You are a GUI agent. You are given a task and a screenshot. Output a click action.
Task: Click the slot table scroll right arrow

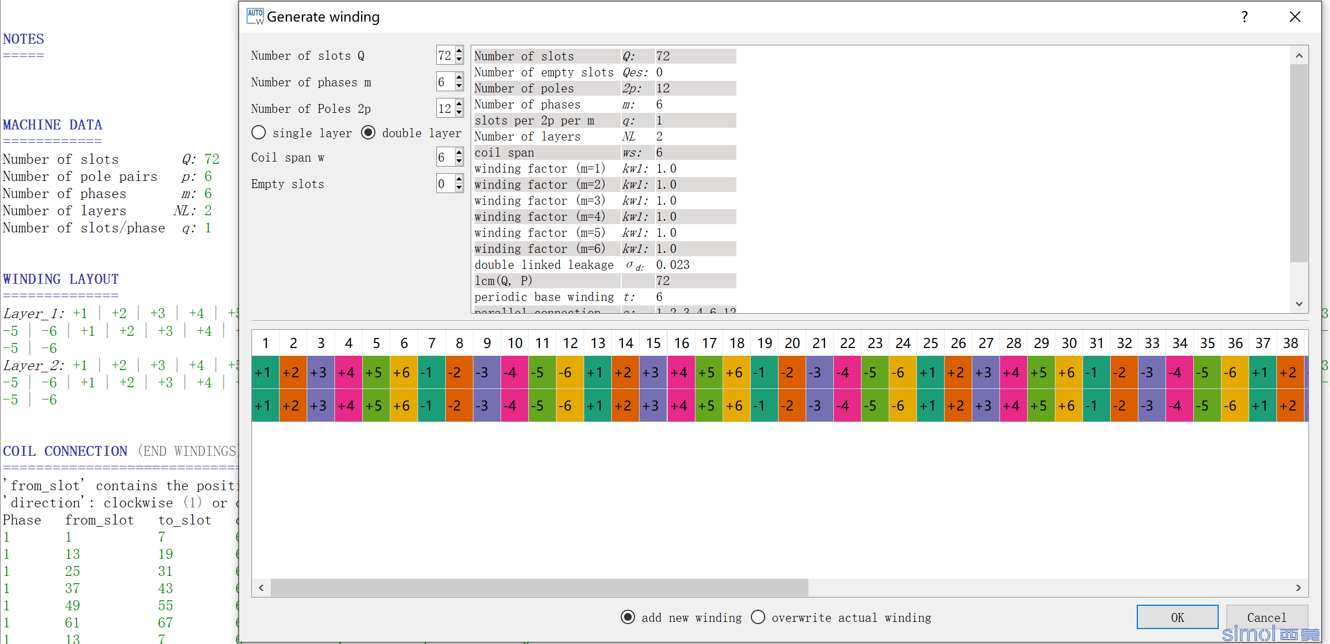1298,588
